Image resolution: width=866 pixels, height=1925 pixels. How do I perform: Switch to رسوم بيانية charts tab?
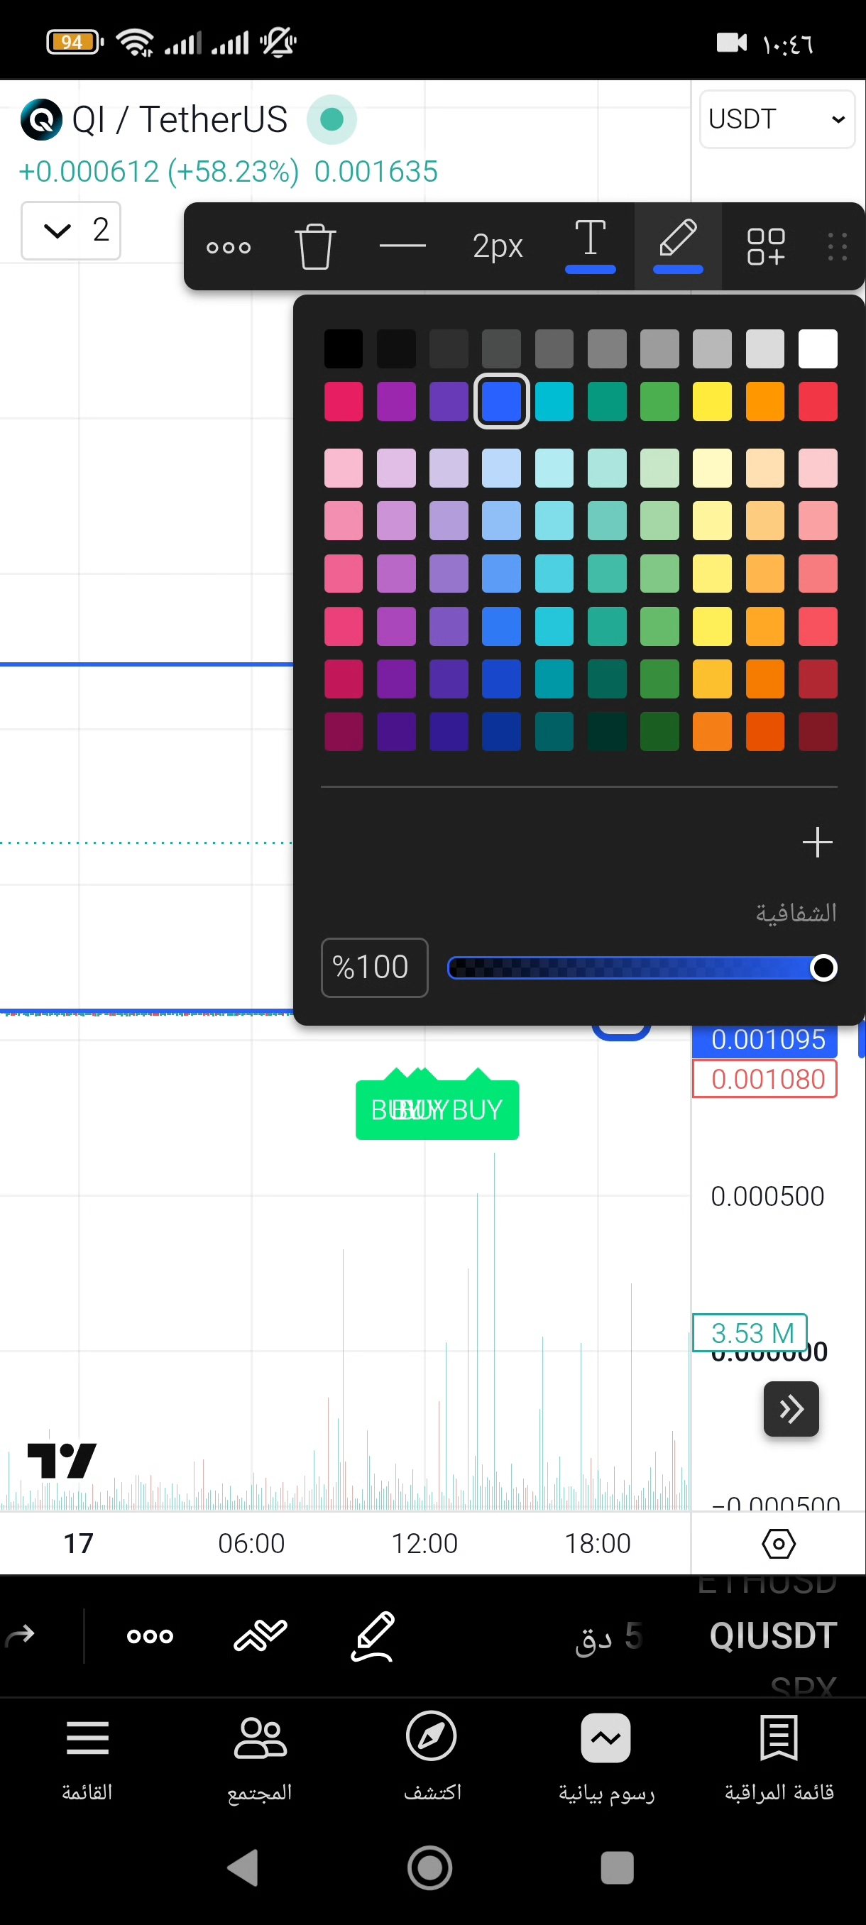(606, 1759)
